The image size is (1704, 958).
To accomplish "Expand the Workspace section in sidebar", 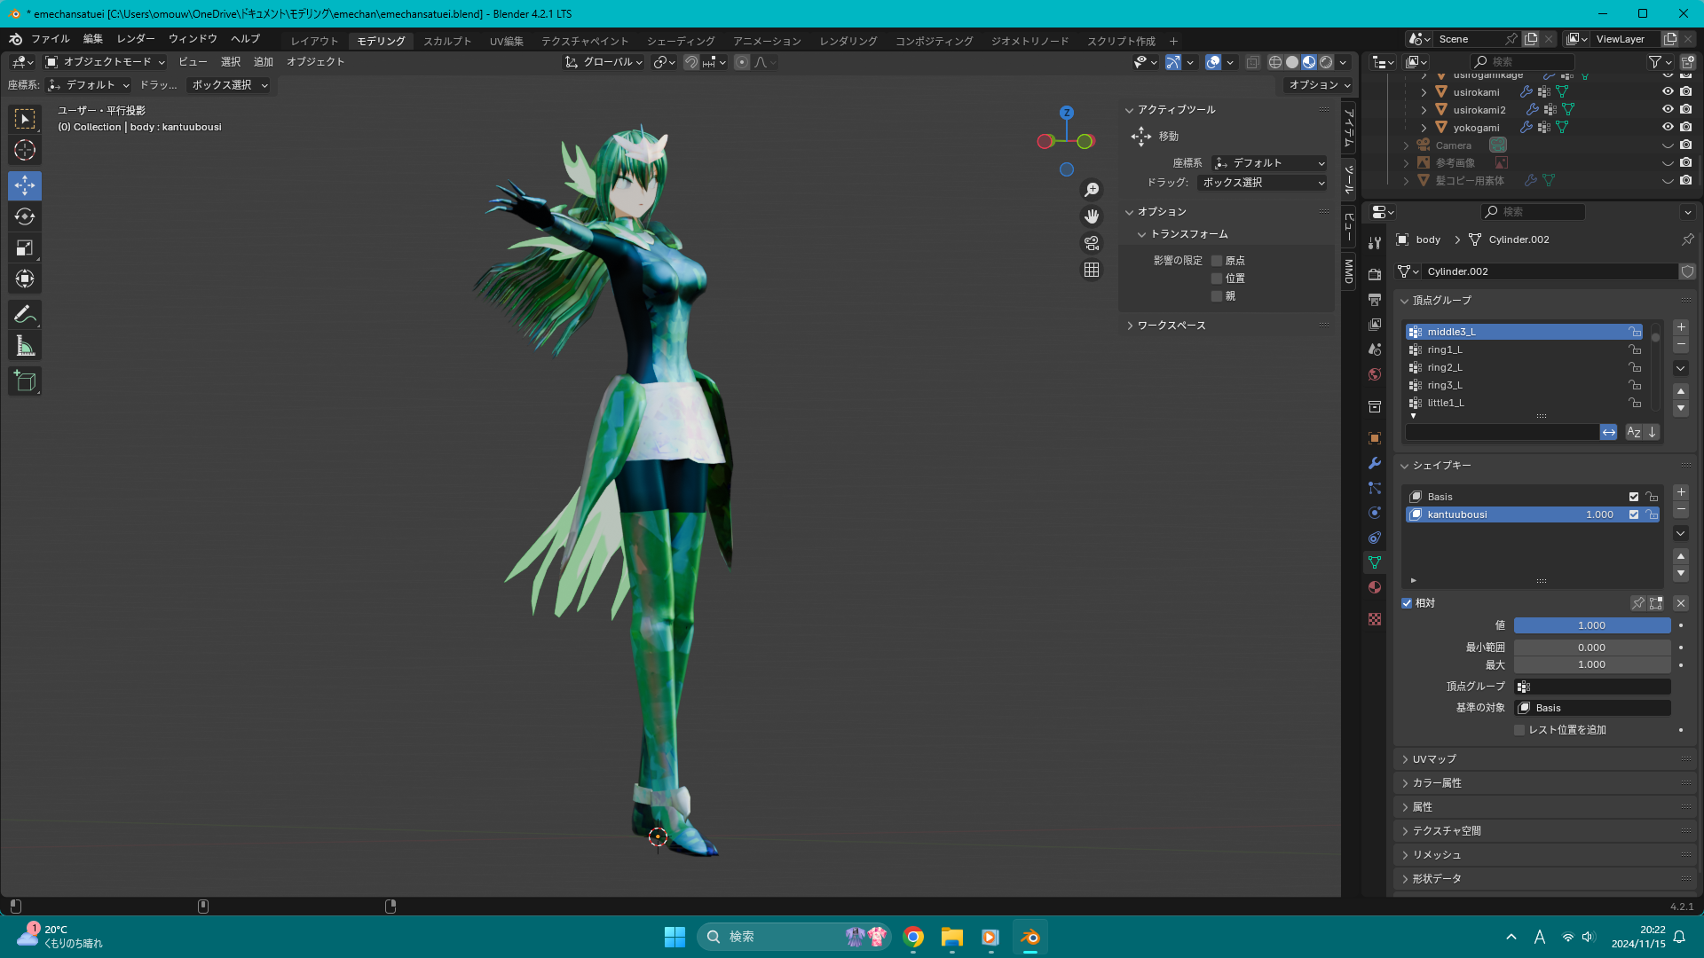I will click(1171, 326).
